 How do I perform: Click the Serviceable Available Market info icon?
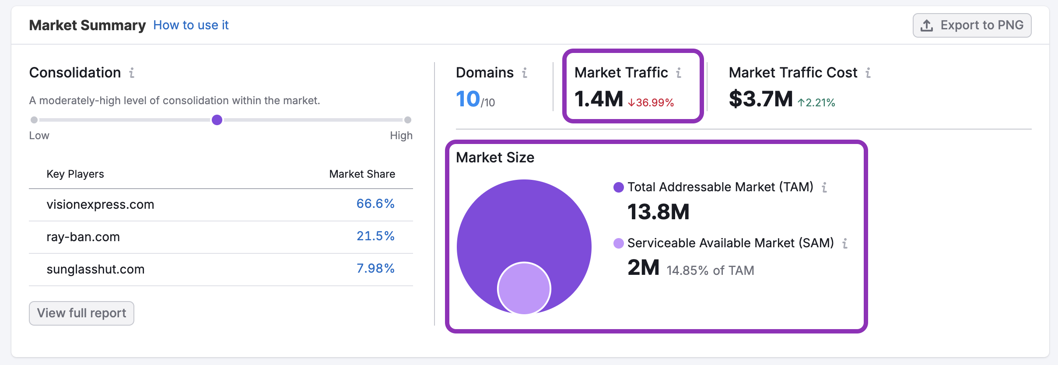[x=844, y=243]
